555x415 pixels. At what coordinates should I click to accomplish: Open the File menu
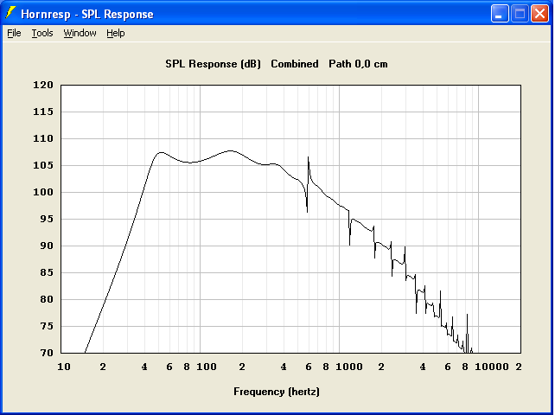click(14, 33)
